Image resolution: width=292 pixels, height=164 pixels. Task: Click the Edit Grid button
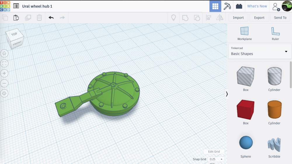point(214,151)
